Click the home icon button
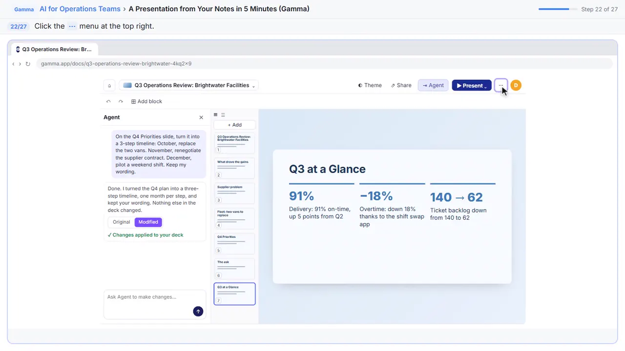 [109, 85]
